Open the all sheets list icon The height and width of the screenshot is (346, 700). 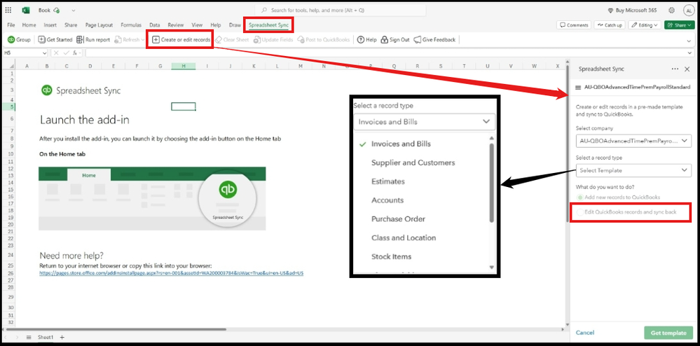(29, 337)
